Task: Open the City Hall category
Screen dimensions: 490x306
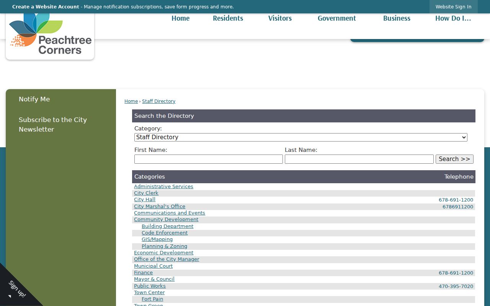Action: [x=145, y=200]
